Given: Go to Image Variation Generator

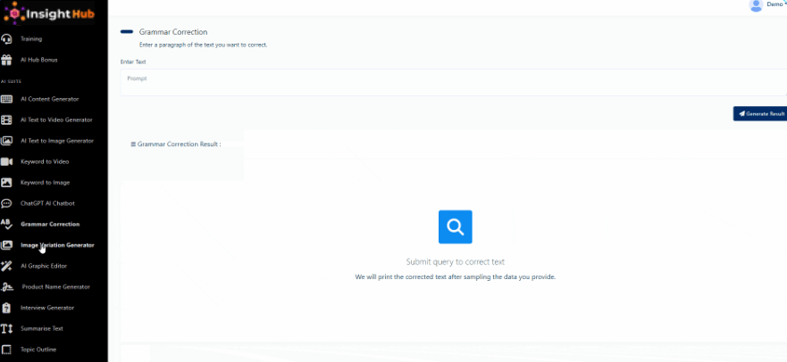Looking at the screenshot, I should 57,245.
